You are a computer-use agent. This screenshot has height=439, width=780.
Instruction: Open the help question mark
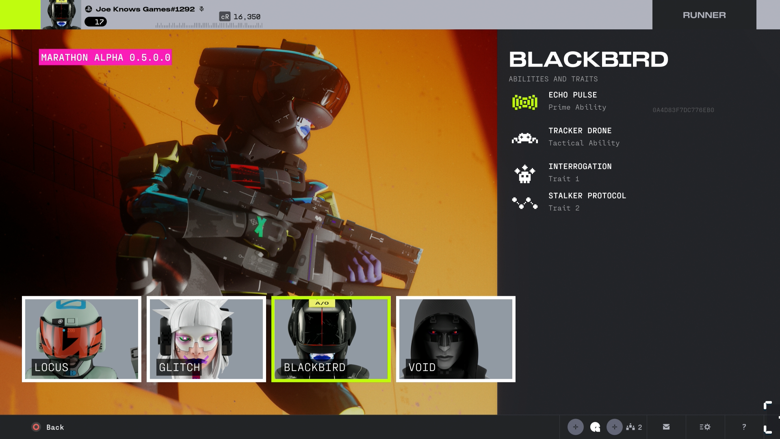click(x=744, y=427)
